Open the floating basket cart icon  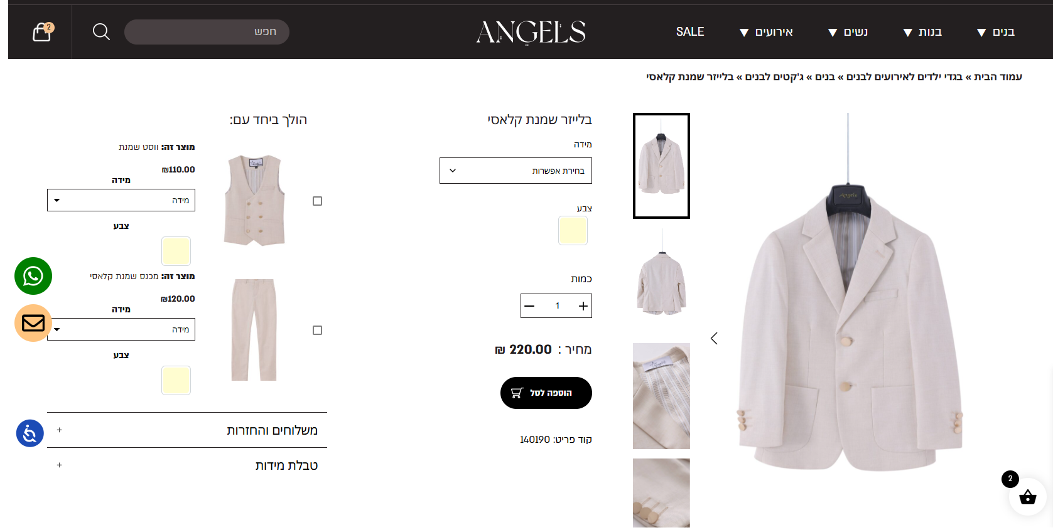(x=1027, y=497)
